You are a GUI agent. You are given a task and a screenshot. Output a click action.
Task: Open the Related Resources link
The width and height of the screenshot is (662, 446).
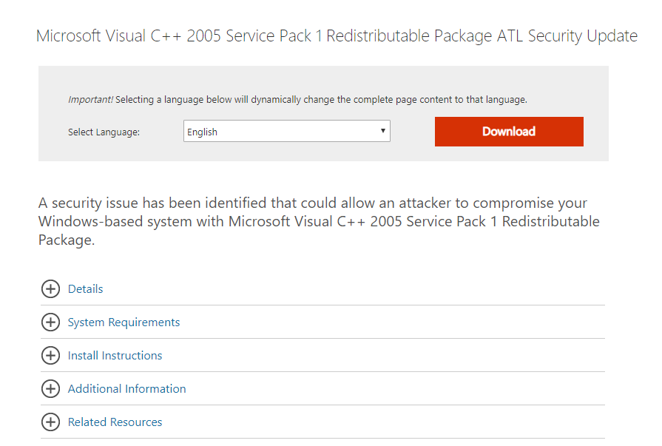tap(115, 422)
